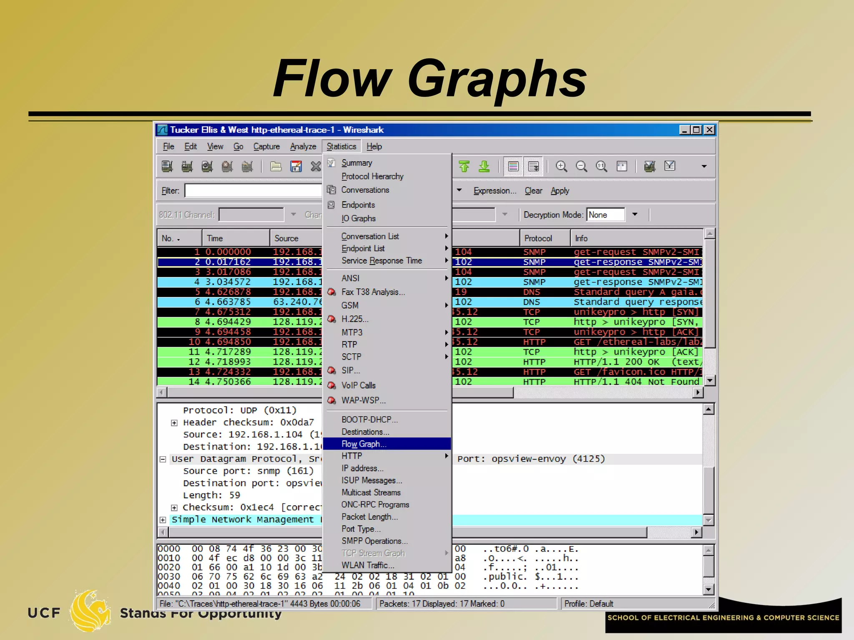
Task: Click into the Filter input field
Action: (254, 190)
